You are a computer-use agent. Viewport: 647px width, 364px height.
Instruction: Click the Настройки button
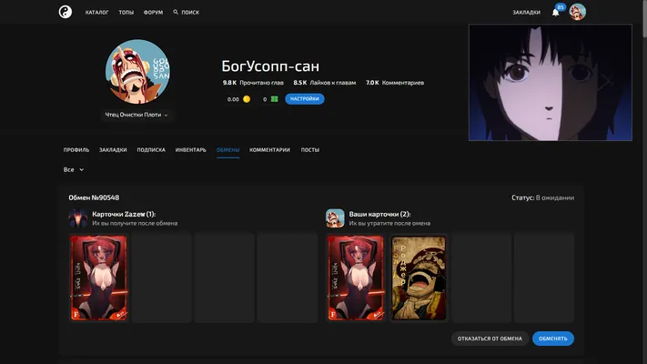coord(305,99)
